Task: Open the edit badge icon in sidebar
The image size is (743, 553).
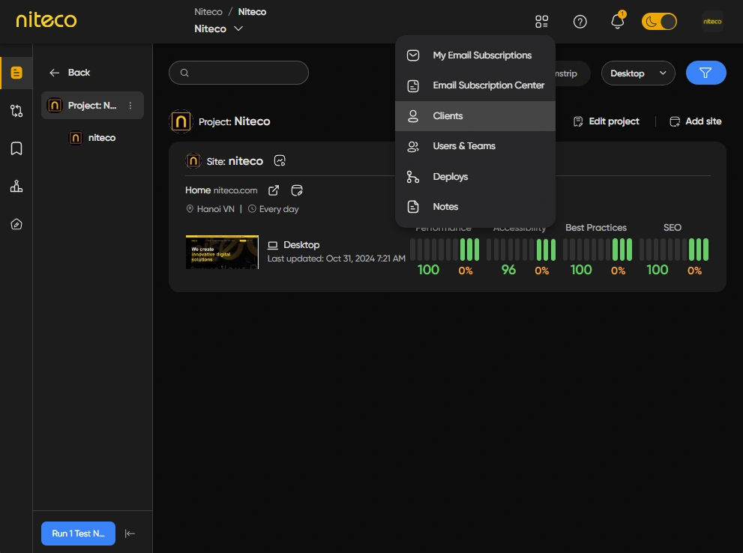Action: (x=16, y=224)
